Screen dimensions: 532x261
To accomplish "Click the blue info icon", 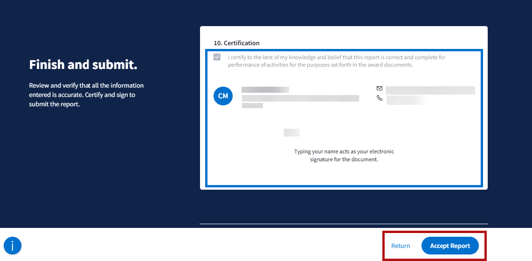I will (13, 245).
